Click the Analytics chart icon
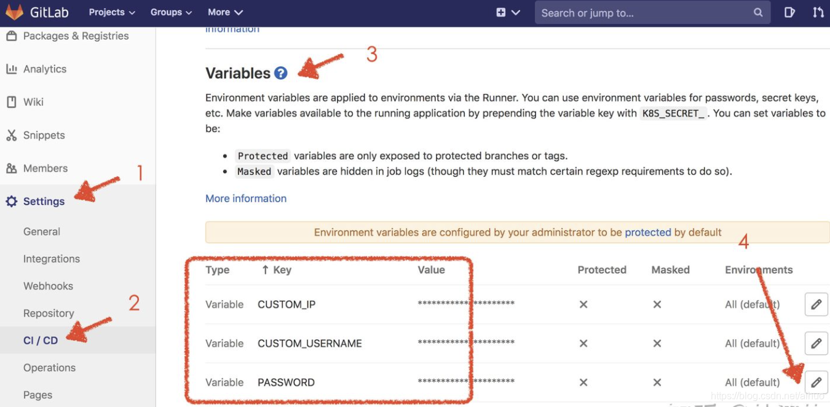 tap(11, 69)
